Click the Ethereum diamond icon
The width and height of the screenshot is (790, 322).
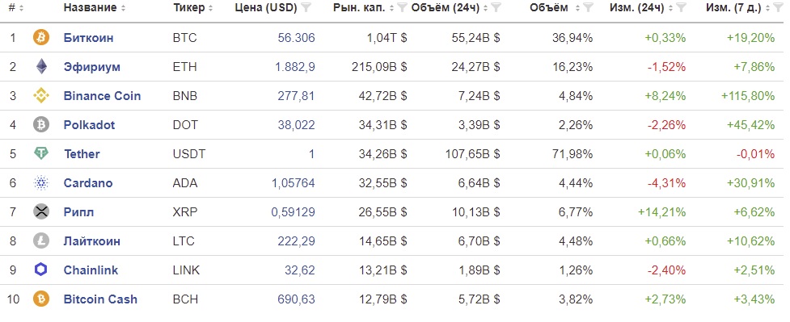pos(41,66)
